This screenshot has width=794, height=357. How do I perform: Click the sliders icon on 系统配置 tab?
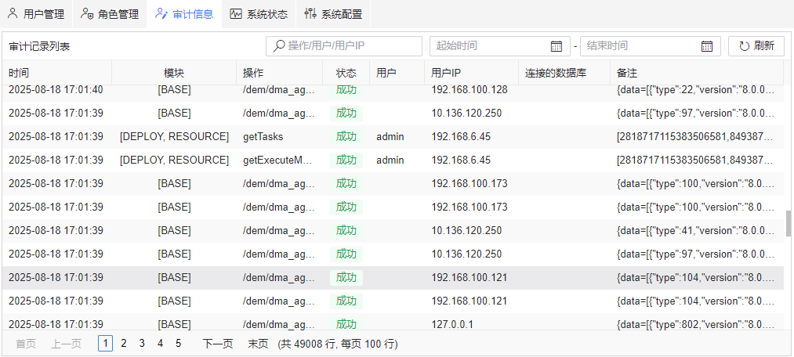[x=310, y=13]
